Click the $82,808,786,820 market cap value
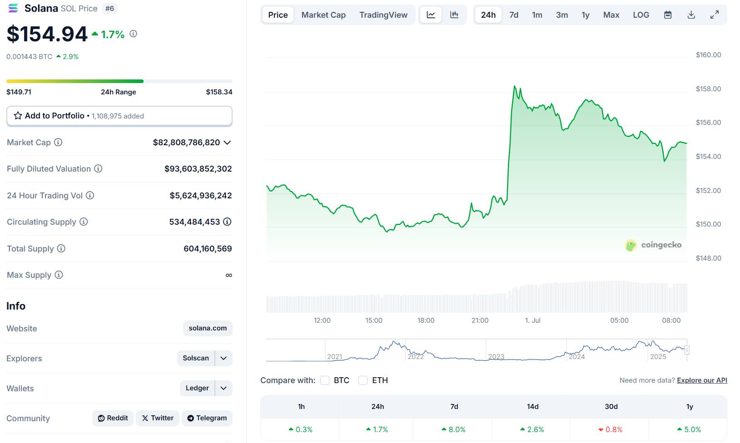Screen dimensions: 740x443 186,143
